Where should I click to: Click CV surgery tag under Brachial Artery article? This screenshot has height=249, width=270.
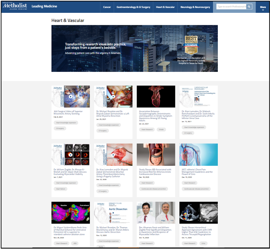[102, 191]
